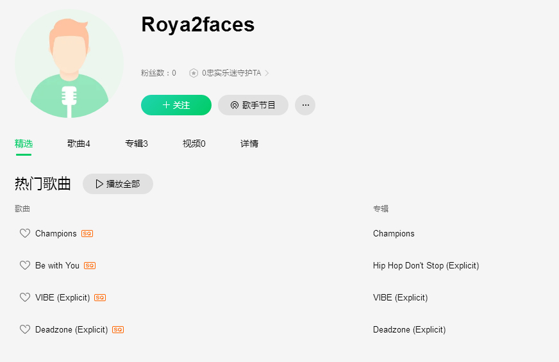
Task: Click the SQ badge beside Deadzone (Explicit)
Action: 118,330
